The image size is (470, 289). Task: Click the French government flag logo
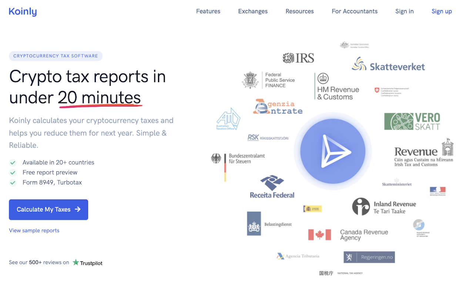point(437,191)
